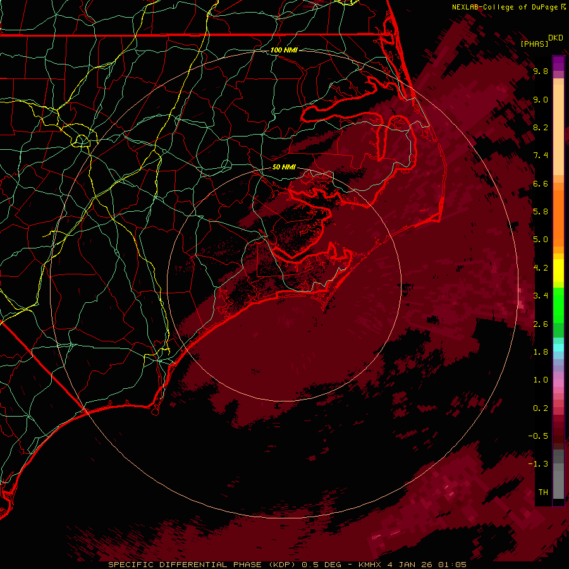Image resolution: width=569 pixels, height=569 pixels.
Task: Click the 1.0 scale value
Action: pyautogui.click(x=541, y=380)
